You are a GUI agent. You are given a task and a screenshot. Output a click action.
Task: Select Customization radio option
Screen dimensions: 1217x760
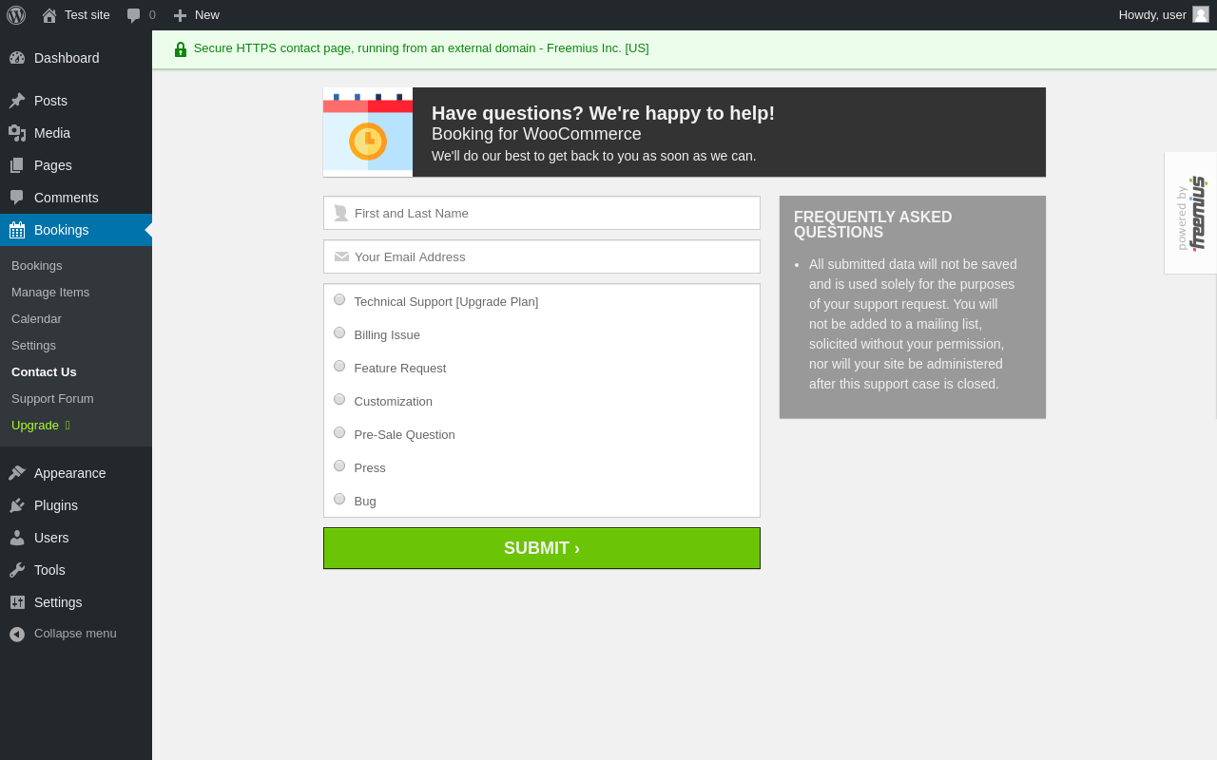click(x=339, y=399)
